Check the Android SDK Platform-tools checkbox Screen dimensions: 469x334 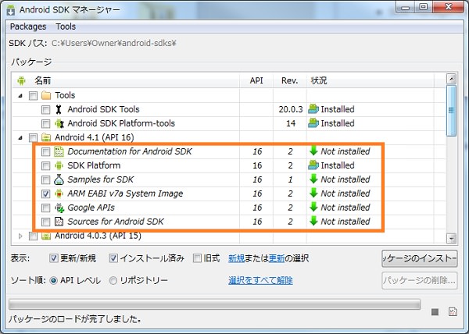point(45,124)
